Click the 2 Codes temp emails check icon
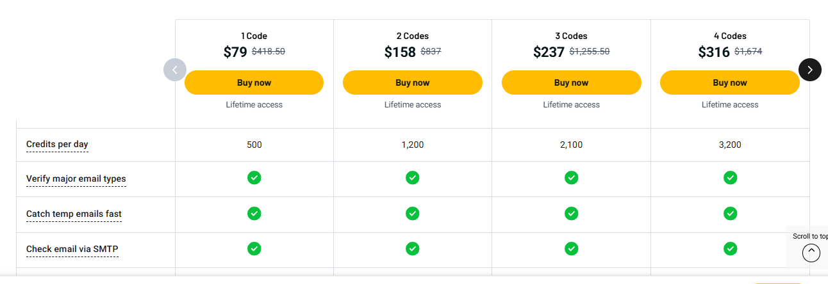The height and width of the screenshot is (284, 828). click(x=413, y=213)
